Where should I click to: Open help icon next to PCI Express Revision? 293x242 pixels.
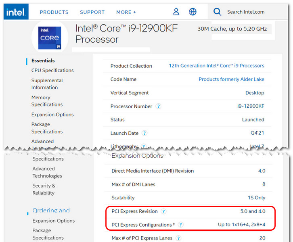[164, 211]
